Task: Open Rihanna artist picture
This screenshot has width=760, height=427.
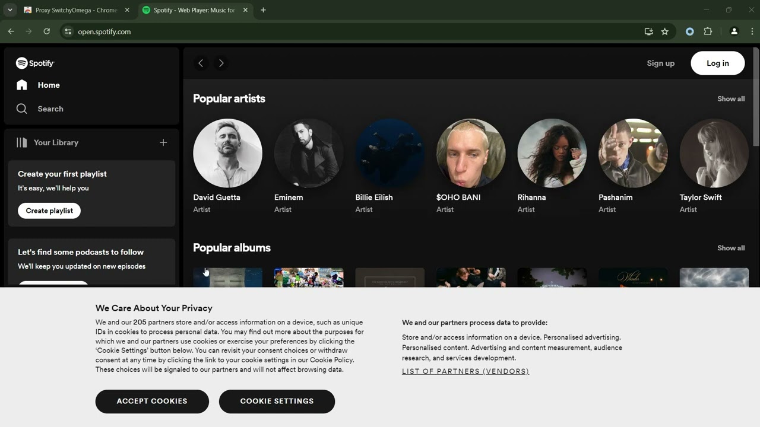Action: [x=552, y=153]
